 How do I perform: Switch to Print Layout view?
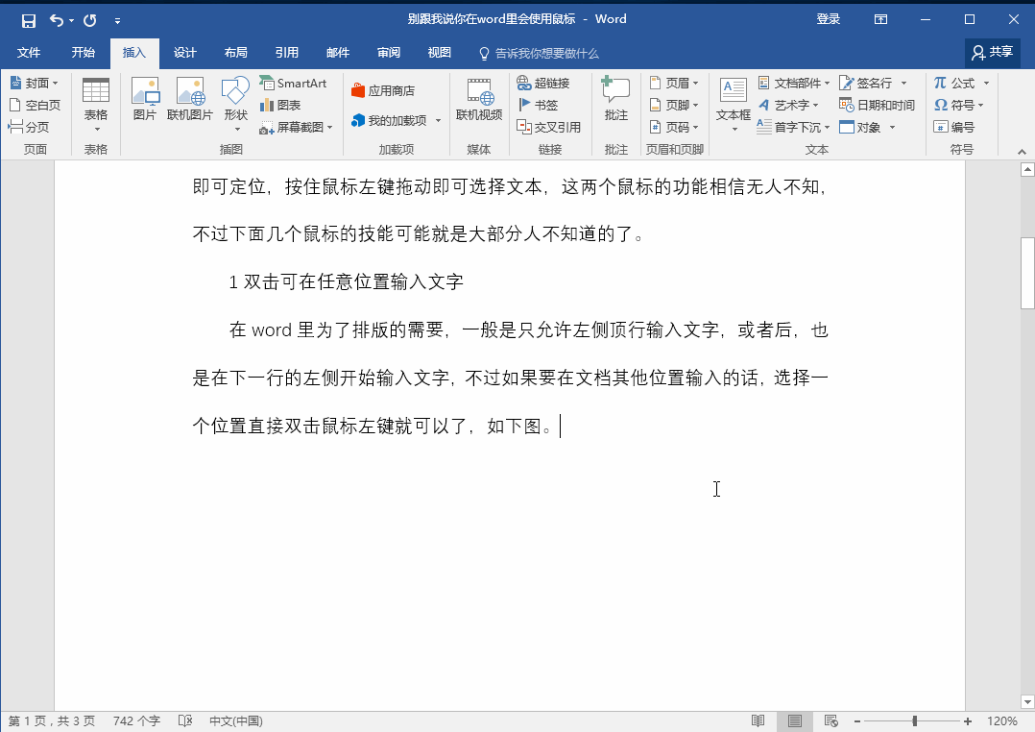coord(795,721)
